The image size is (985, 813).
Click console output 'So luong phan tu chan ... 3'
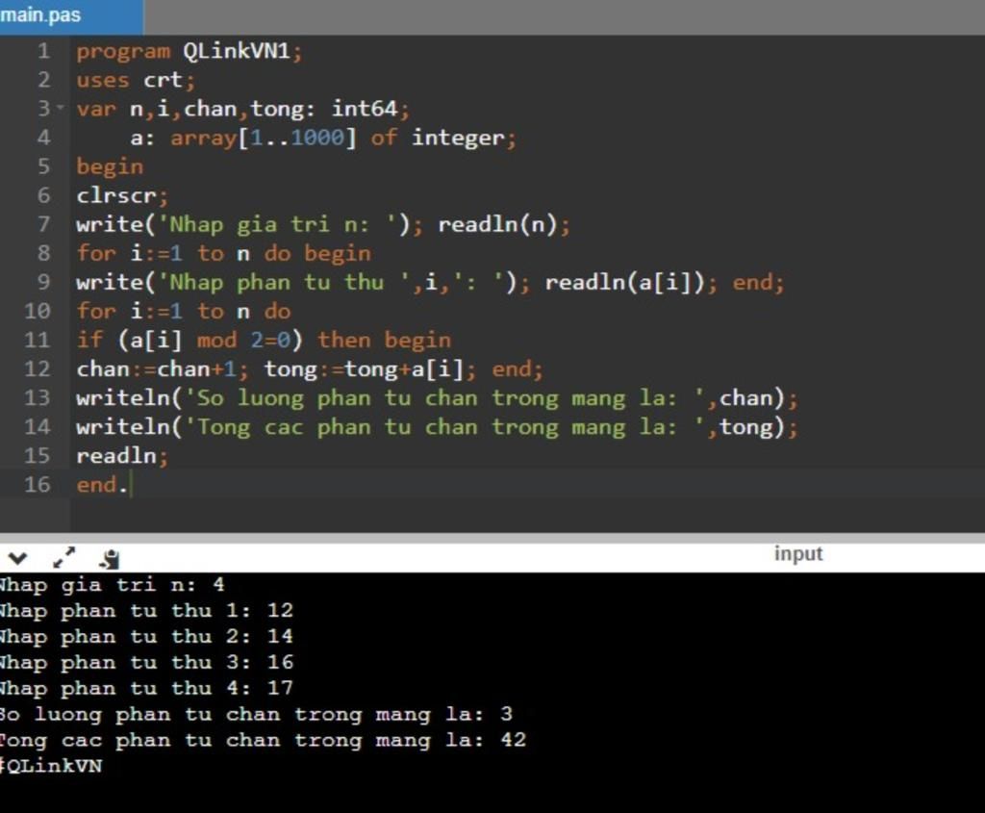[256, 714]
